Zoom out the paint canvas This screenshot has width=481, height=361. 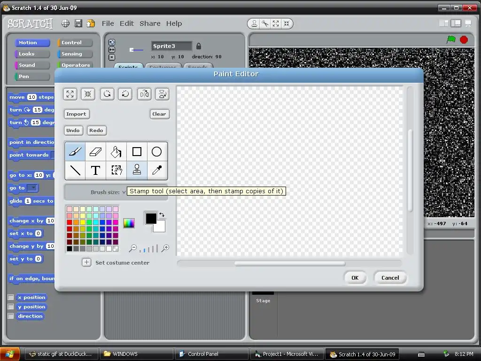tap(132, 248)
